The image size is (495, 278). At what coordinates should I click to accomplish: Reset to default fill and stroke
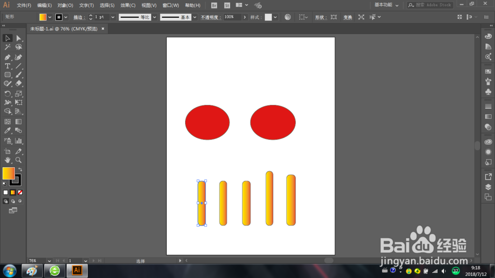4,184
